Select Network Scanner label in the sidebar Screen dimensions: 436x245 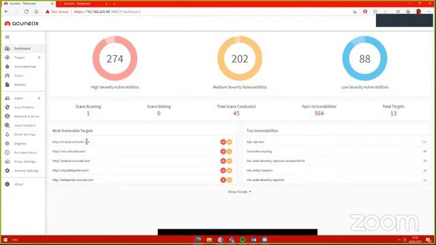click(27, 116)
